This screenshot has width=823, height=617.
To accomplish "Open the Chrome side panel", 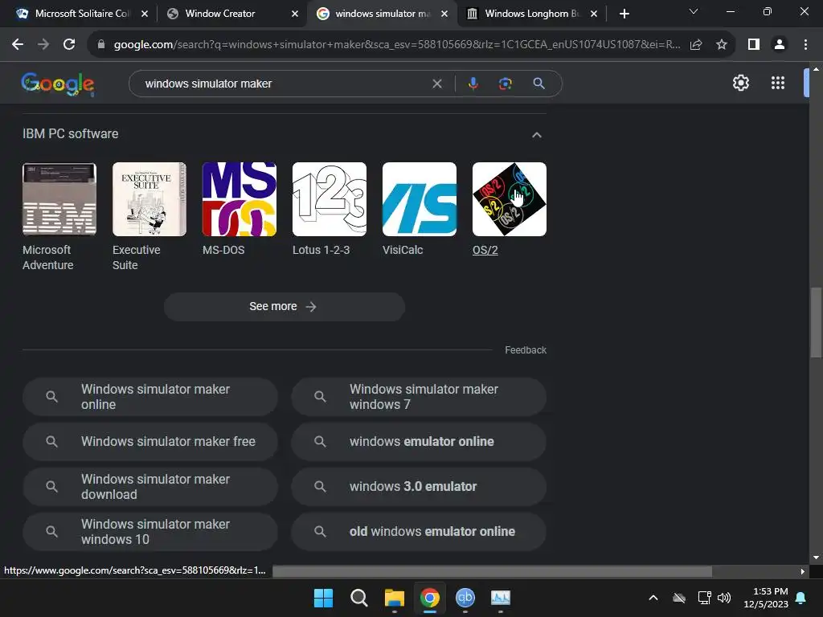I will 754,45.
